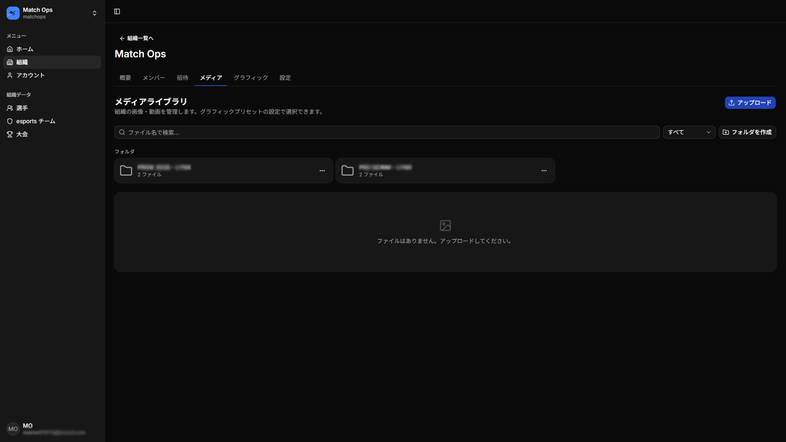Click the Match Ops logo icon
The height and width of the screenshot is (442, 786).
13,13
